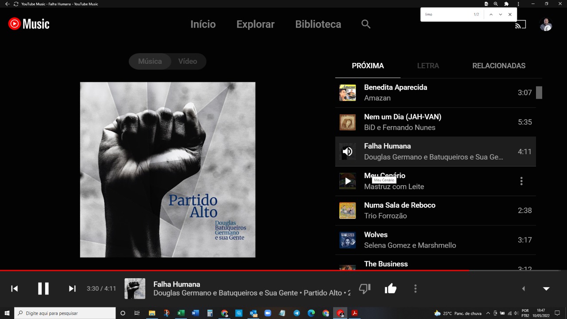The image size is (567, 319).
Task: Click the search magnifier icon
Action: click(365, 24)
